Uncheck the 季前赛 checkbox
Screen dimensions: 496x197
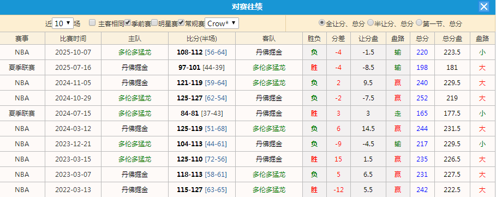[x=128, y=23]
